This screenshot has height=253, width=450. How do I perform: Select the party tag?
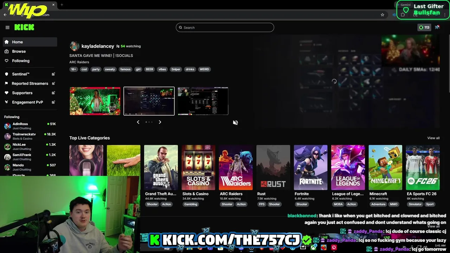coord(96,69)
